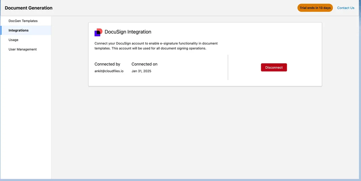Open DocGen Templates from the sidebar
Screen dimensions: 361x181
click(x=23, y=21)
